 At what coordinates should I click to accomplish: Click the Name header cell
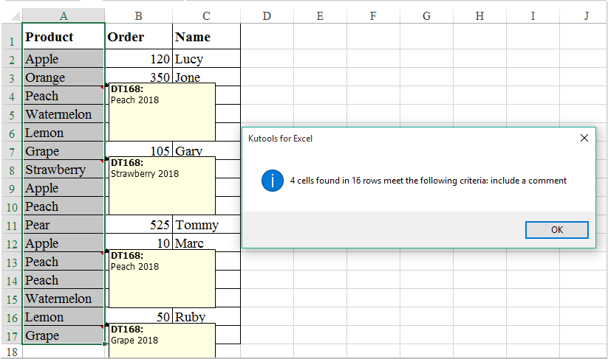coord(206,38)
